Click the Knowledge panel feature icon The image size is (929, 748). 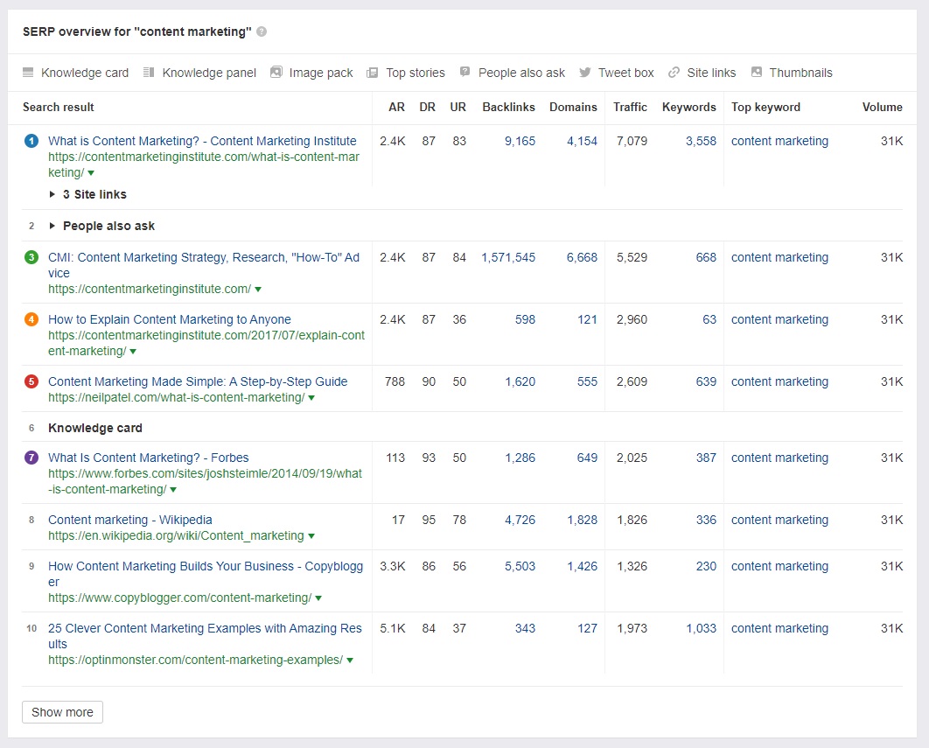tap(149, 73)
